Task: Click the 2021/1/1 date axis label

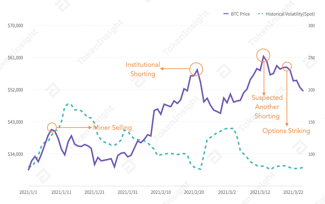Action: pyautogui.click(x=28, y=192)
